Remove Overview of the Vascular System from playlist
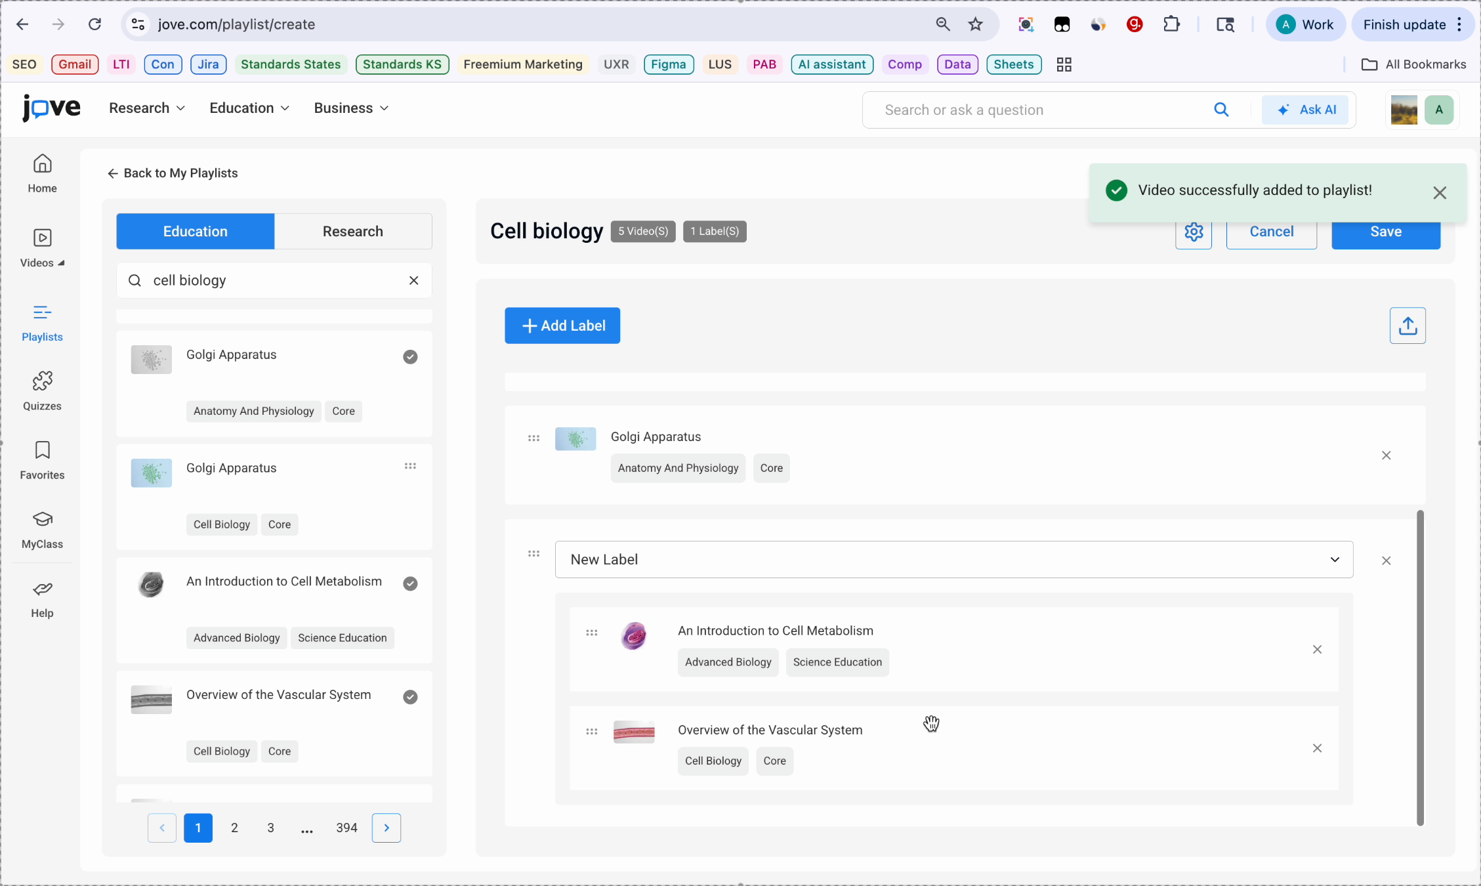This screenshot has height=886, width=1481. 1317,748
